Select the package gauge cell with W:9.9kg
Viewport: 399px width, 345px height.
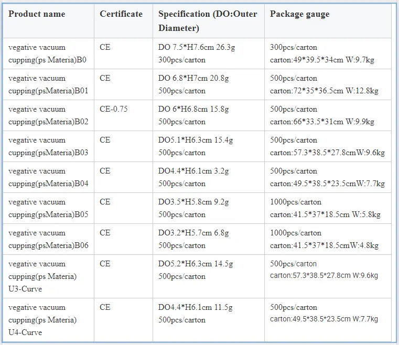322,115
